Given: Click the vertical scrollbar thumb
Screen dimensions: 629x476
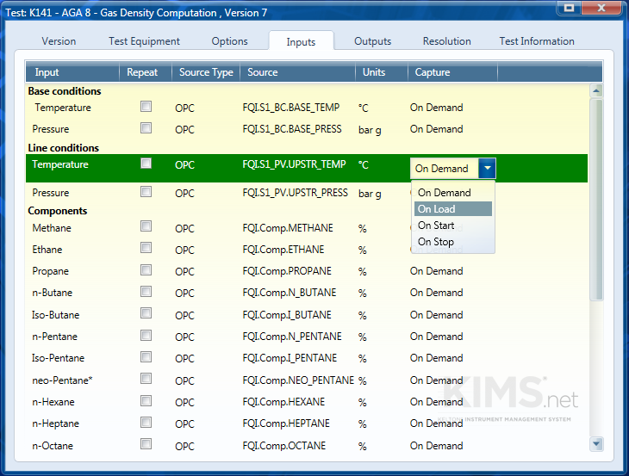Looking at the screenshot, I should (596, 200).
